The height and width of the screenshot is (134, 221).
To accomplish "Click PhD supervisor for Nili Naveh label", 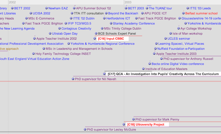I will [x=95, y=79].
